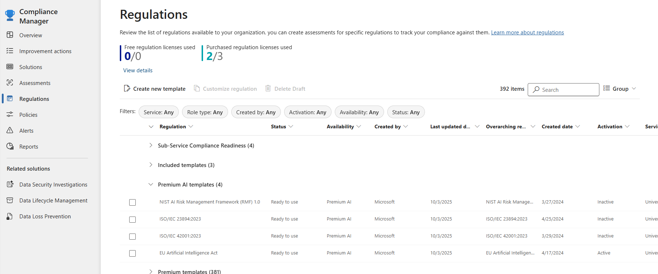Click the Data Security Investigations icon
The image size is (658, 274).
coord(10,184)
